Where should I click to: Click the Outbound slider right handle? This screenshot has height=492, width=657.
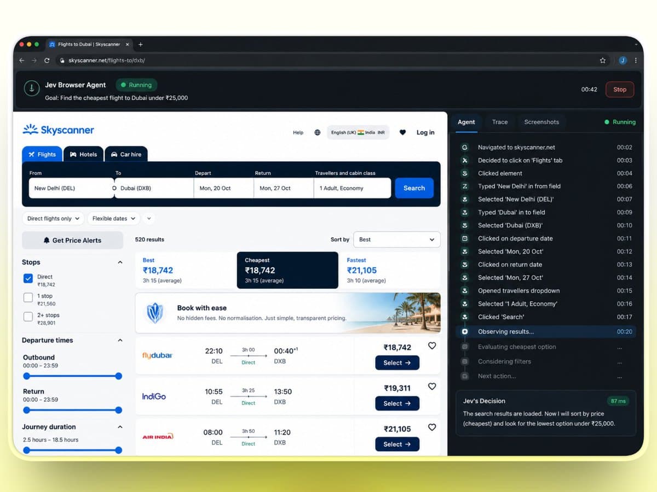click(119, 376)
